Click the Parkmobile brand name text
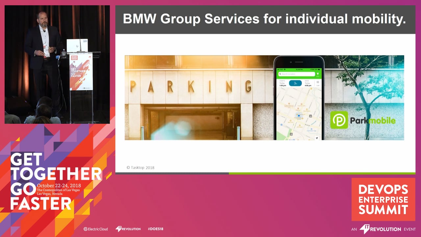Viewport: 421px width, 237px height. [373, 120]
